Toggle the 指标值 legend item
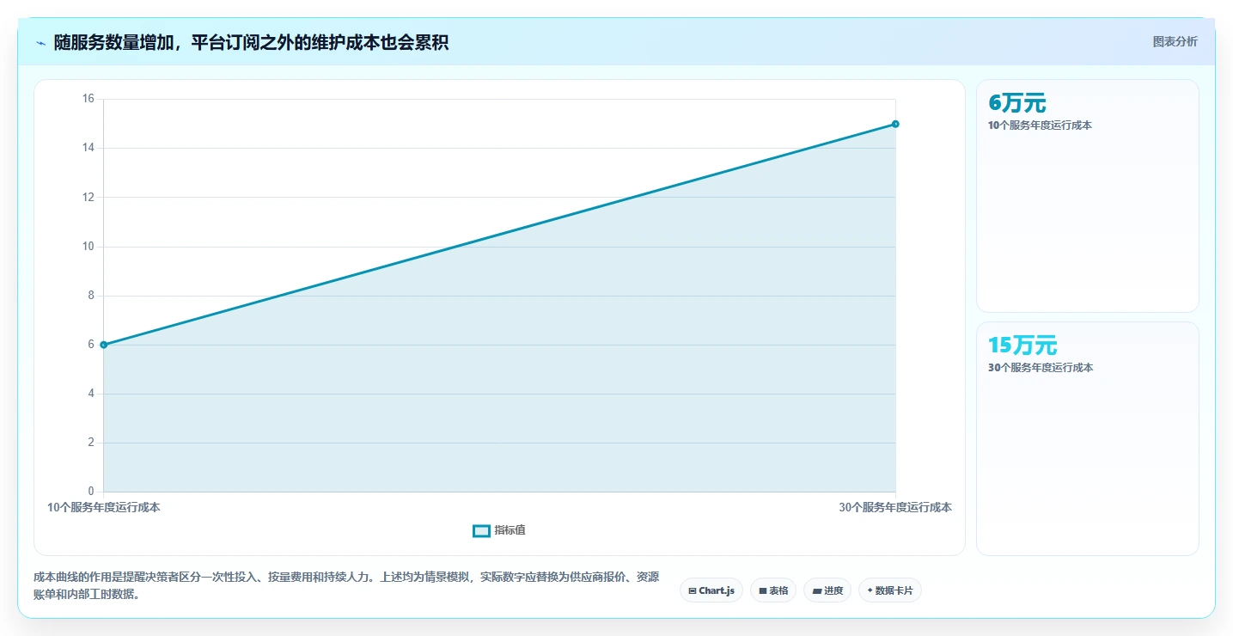 point(499,530)
